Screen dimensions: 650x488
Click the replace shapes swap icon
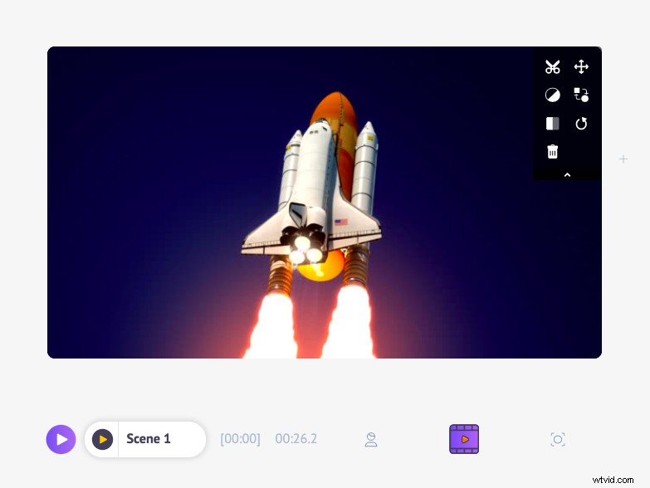pos(581,95)
